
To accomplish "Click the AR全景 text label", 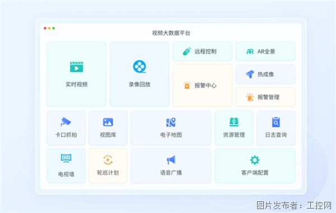I will 266,51.
